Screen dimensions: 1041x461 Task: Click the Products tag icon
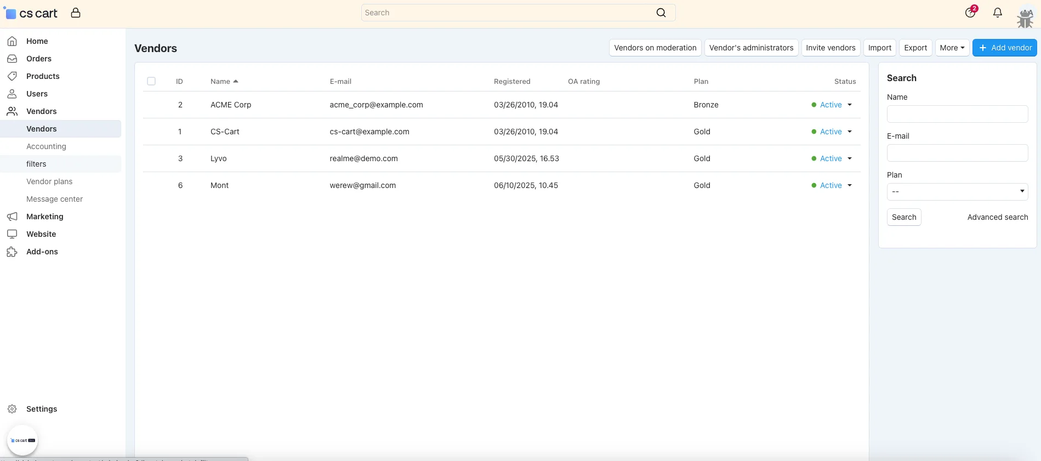point(12,76)
